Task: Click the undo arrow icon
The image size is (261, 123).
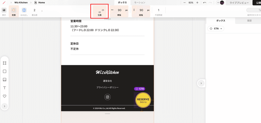Action: pos(205,3)
